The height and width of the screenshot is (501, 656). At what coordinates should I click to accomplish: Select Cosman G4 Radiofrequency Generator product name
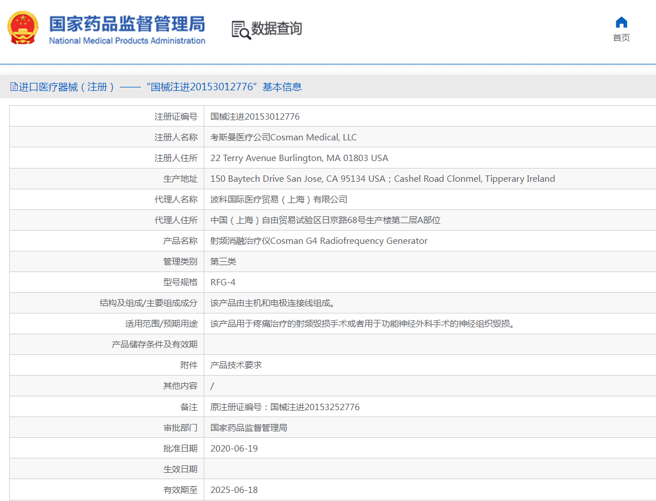[x=319, y=241]
